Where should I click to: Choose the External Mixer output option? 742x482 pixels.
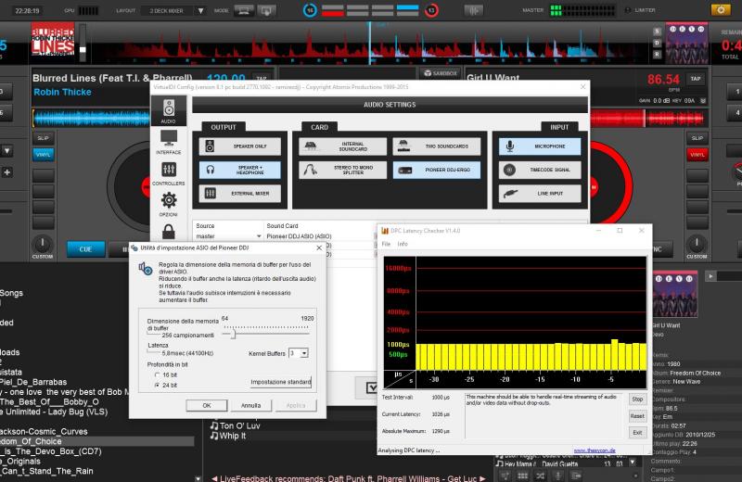pyautogui.click(x=239, y=193)
